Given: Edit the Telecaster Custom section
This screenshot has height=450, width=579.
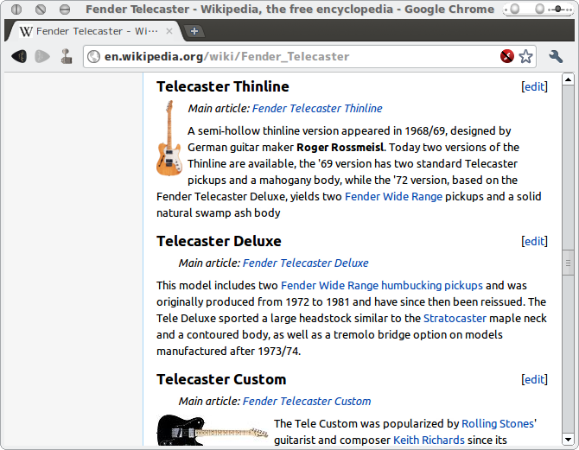Looking at the screenshot, I should click(x=534, y=379).
